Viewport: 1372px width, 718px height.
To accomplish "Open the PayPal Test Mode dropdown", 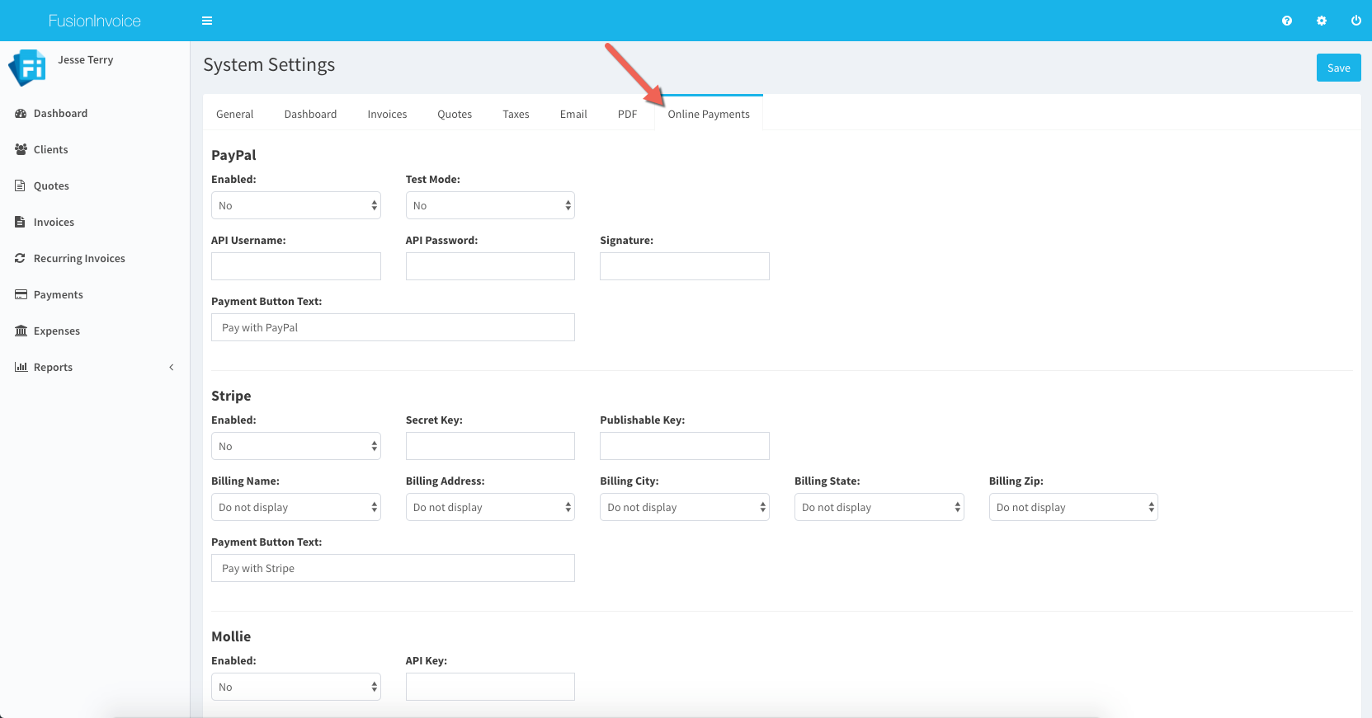I will (x=490, y=205).
